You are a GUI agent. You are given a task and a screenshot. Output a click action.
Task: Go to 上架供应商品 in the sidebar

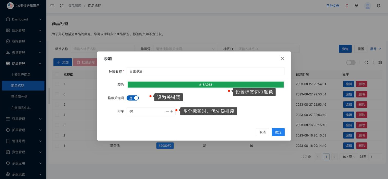21,75
